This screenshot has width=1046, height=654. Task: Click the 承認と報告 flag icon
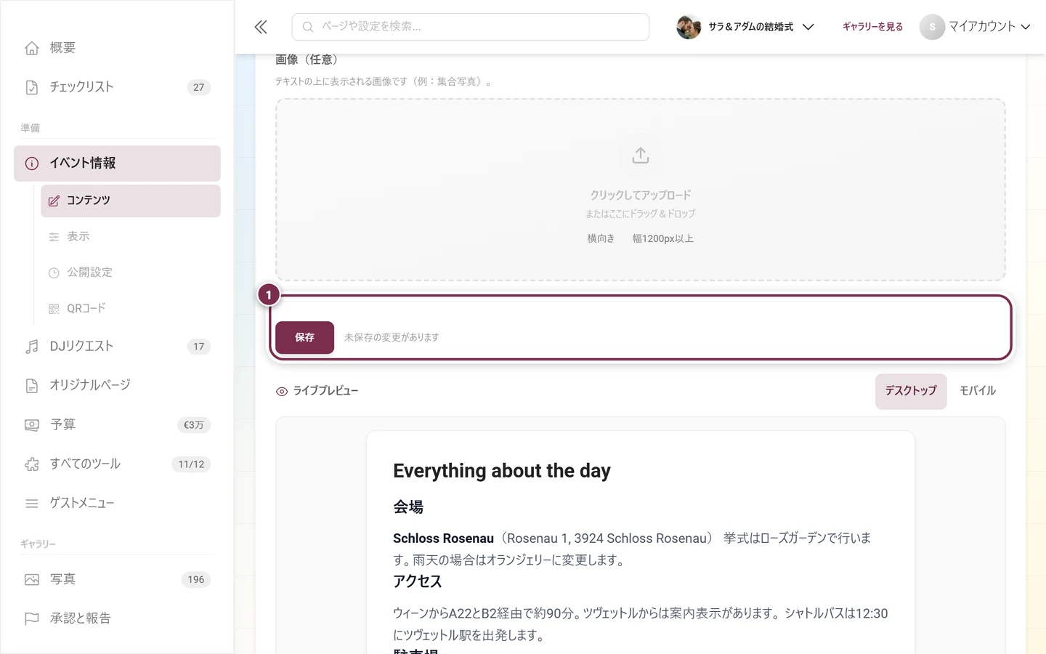coord(32,619)
